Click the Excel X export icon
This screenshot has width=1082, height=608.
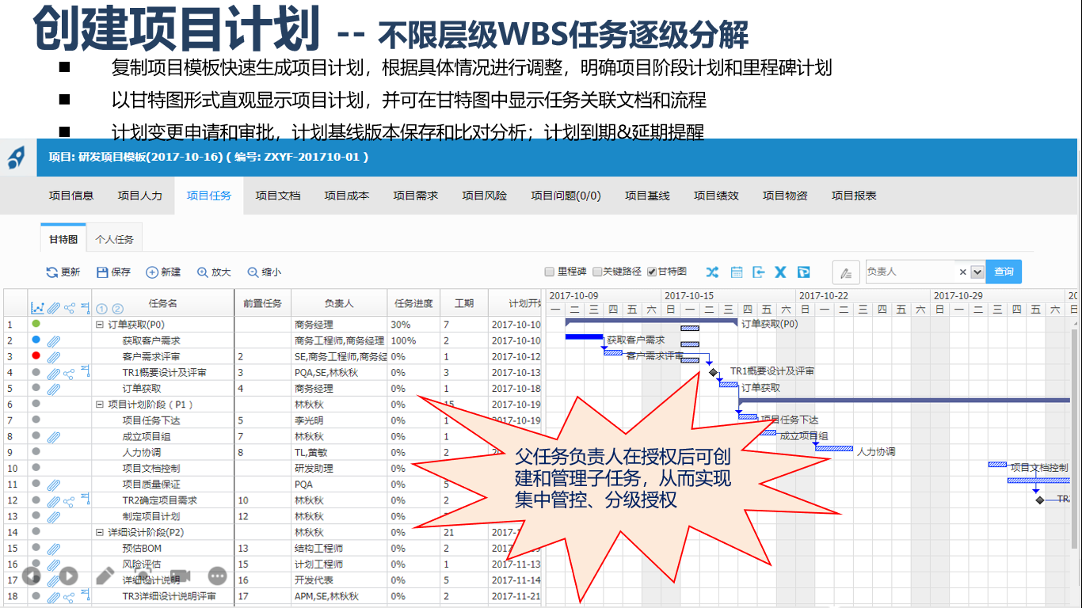[x=780, y=272]
